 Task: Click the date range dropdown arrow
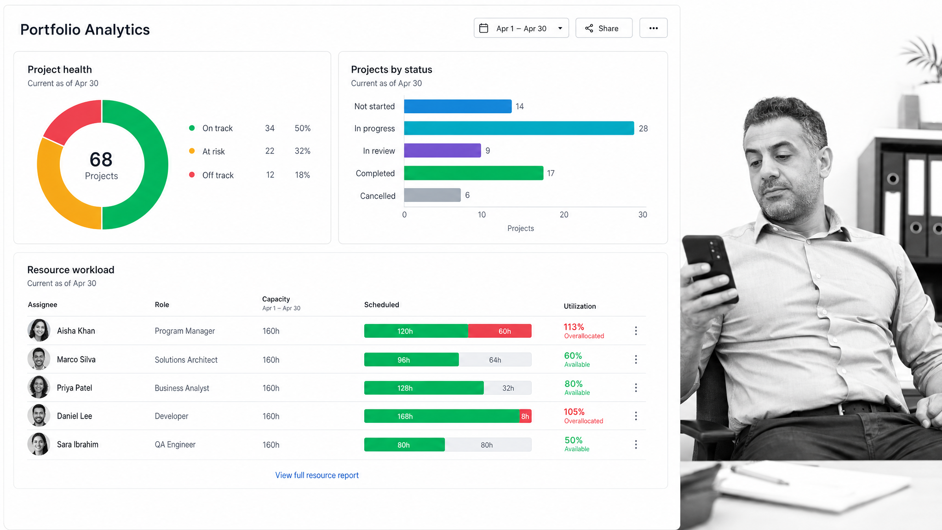click(x=560, y=29)
